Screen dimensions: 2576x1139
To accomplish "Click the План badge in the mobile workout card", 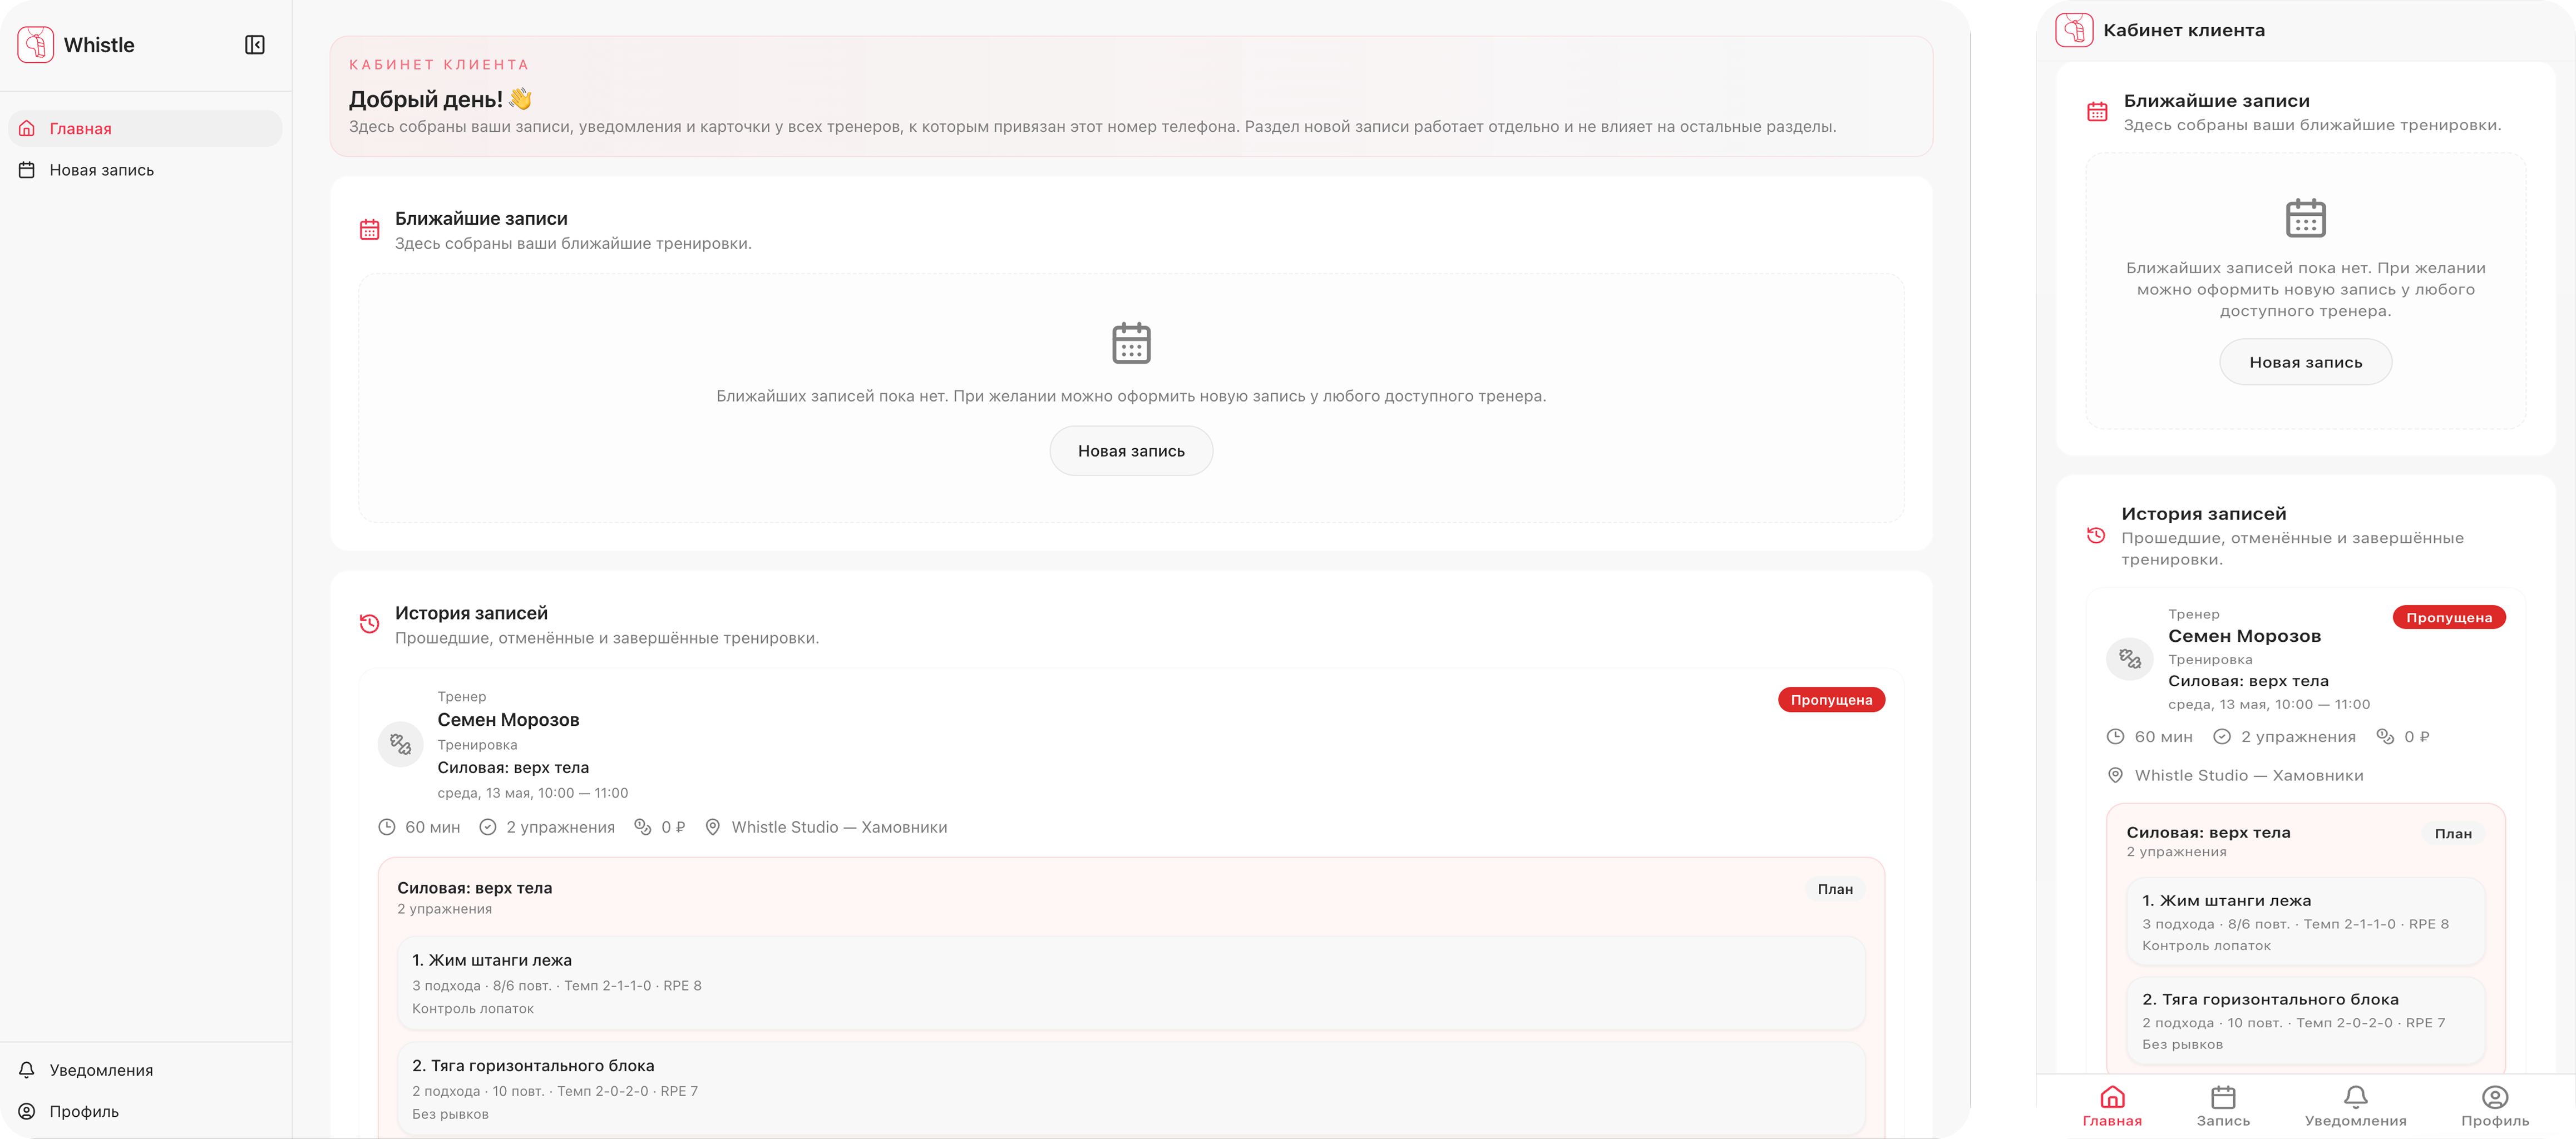I will [2452, 834].
